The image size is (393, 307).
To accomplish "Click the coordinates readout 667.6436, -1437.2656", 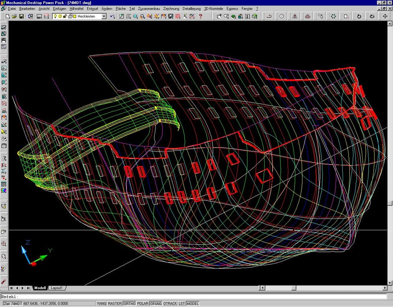I will 59,303.
